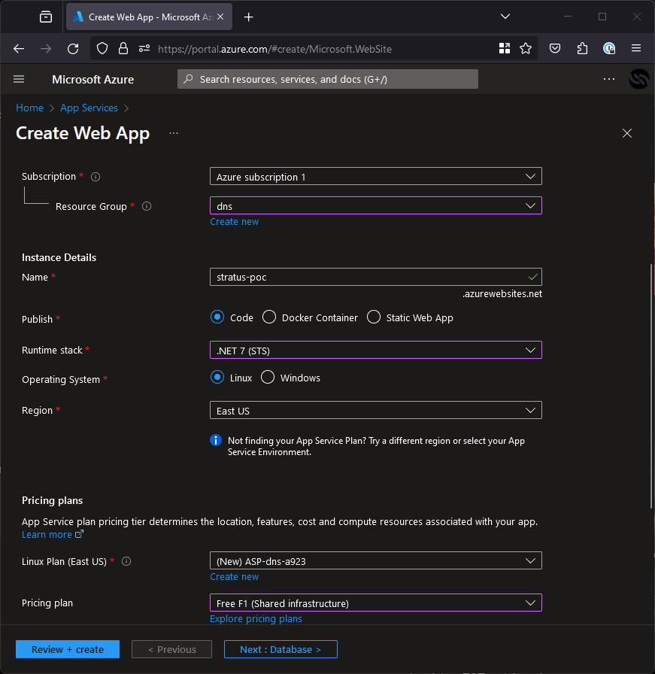Select Linux operating system

tap(217, 378)
